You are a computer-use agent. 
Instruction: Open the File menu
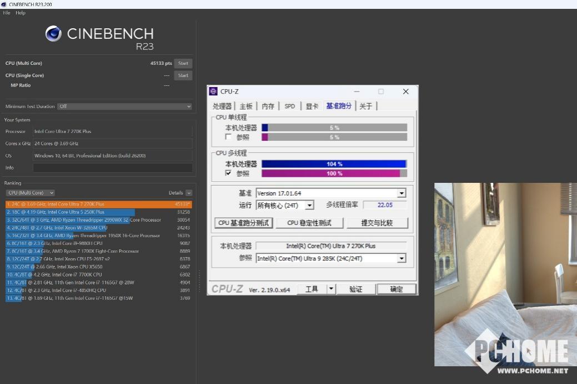(7, 13)
